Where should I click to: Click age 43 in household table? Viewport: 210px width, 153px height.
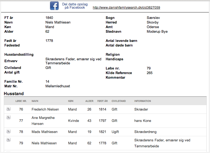(x=89, y=121)
